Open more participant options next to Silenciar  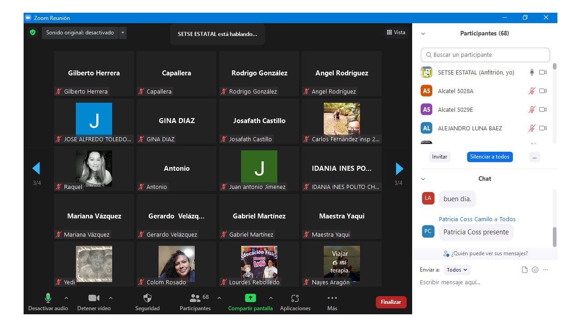534,157
